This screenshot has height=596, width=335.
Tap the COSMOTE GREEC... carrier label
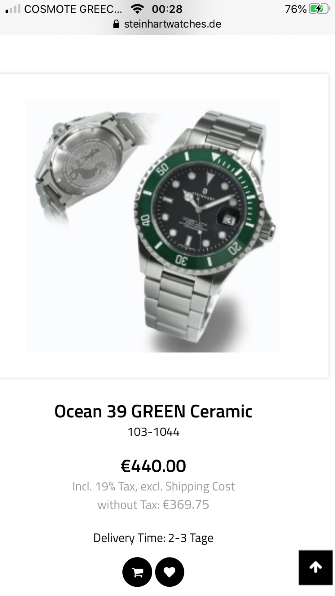point(73,9)
